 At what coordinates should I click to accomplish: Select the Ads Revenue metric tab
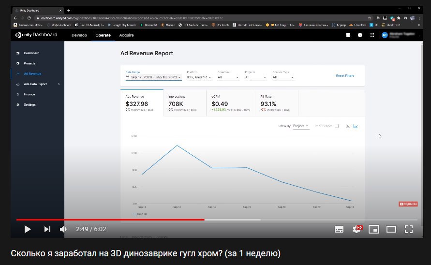coord(142,103)
